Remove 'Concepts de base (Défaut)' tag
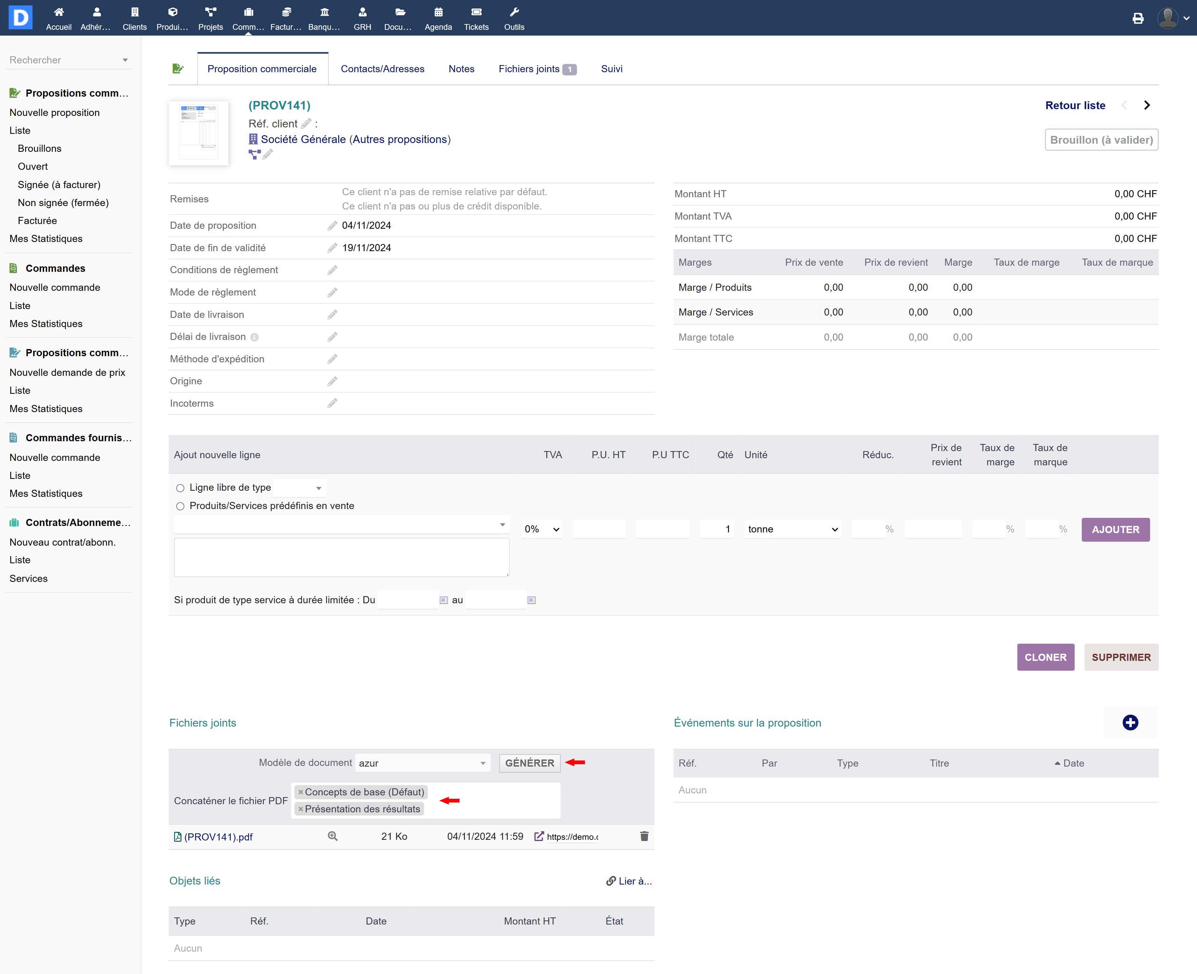1197x974 pixels. point(301,792)
